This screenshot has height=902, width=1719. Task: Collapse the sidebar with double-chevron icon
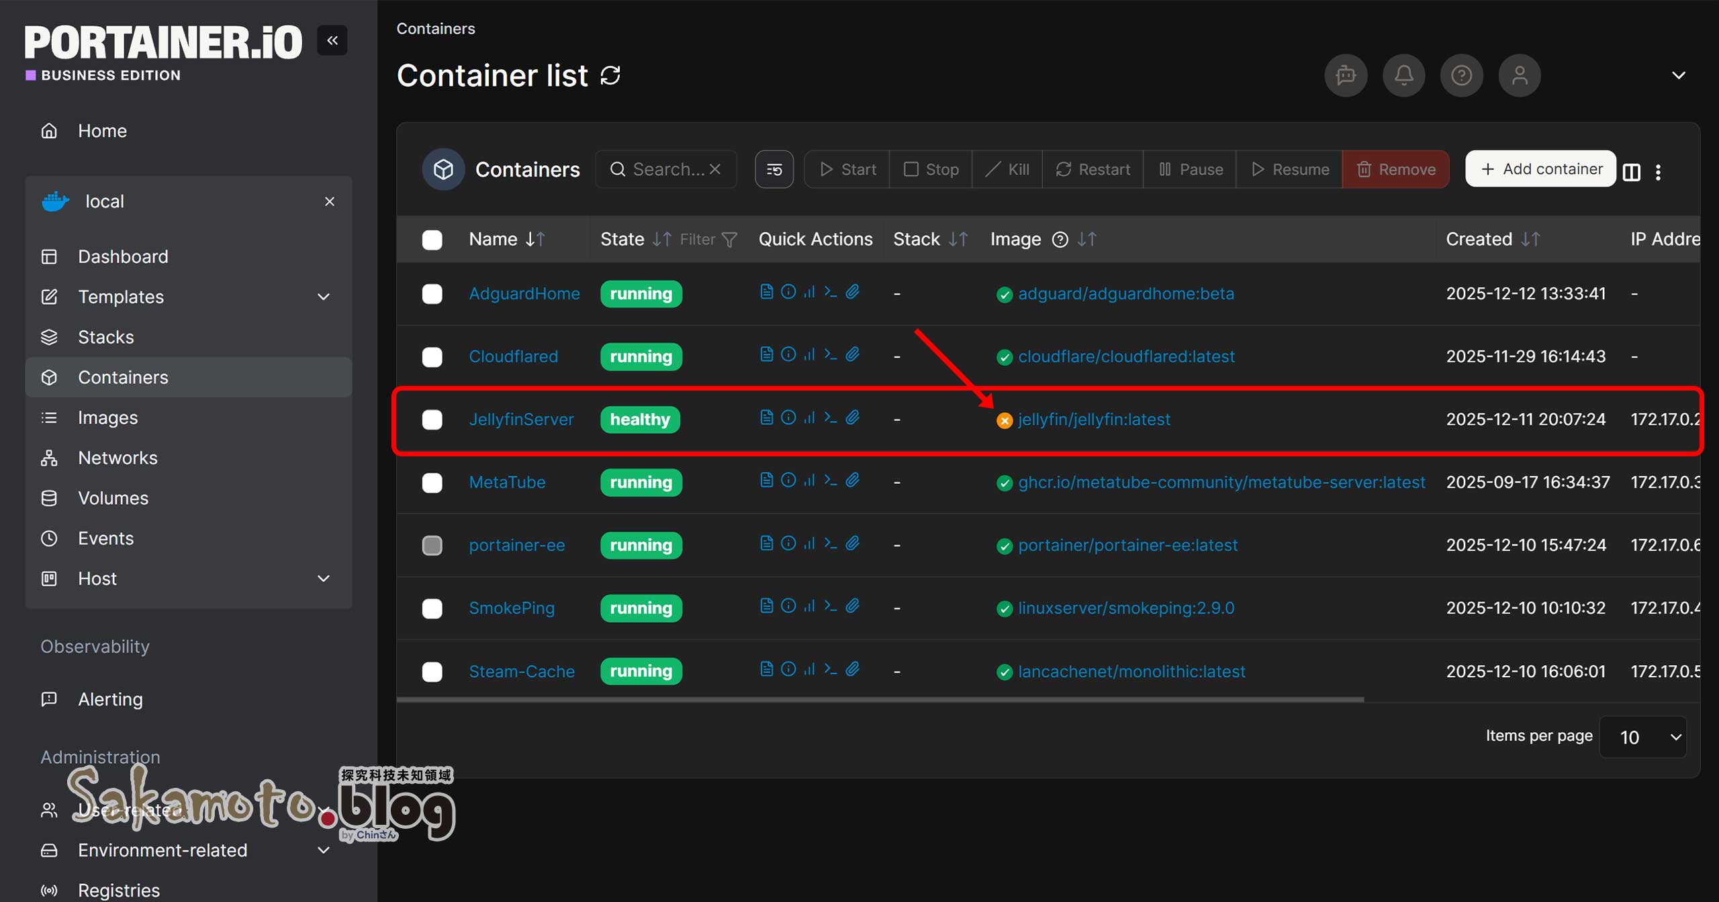(332, 41)
